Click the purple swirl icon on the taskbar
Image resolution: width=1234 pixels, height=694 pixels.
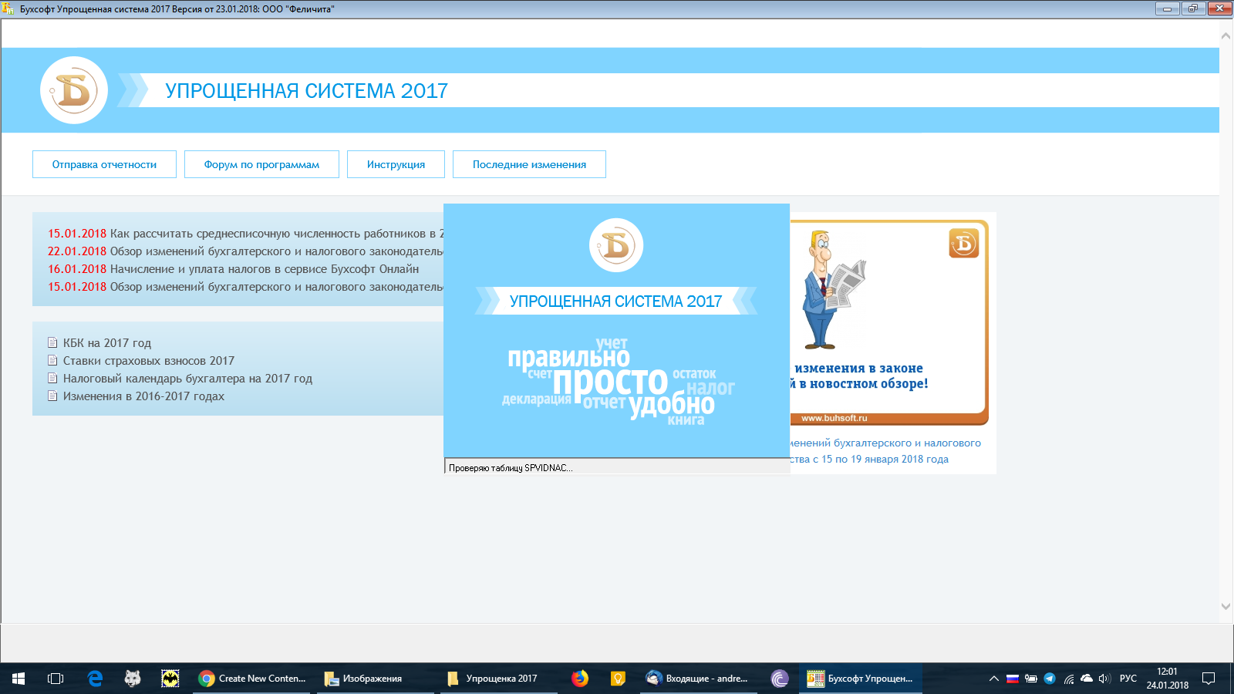tap(780, 679)
